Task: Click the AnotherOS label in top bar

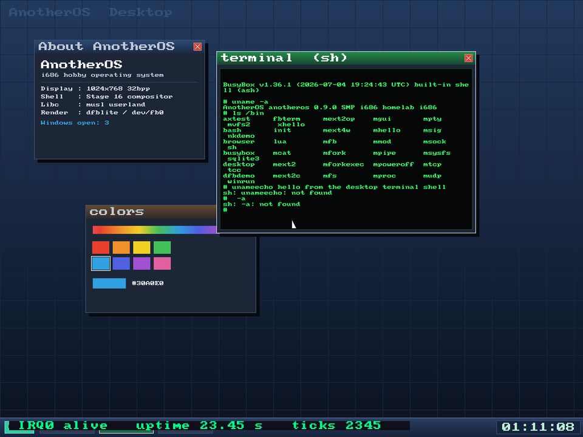Action: click(x=49, y=12)
